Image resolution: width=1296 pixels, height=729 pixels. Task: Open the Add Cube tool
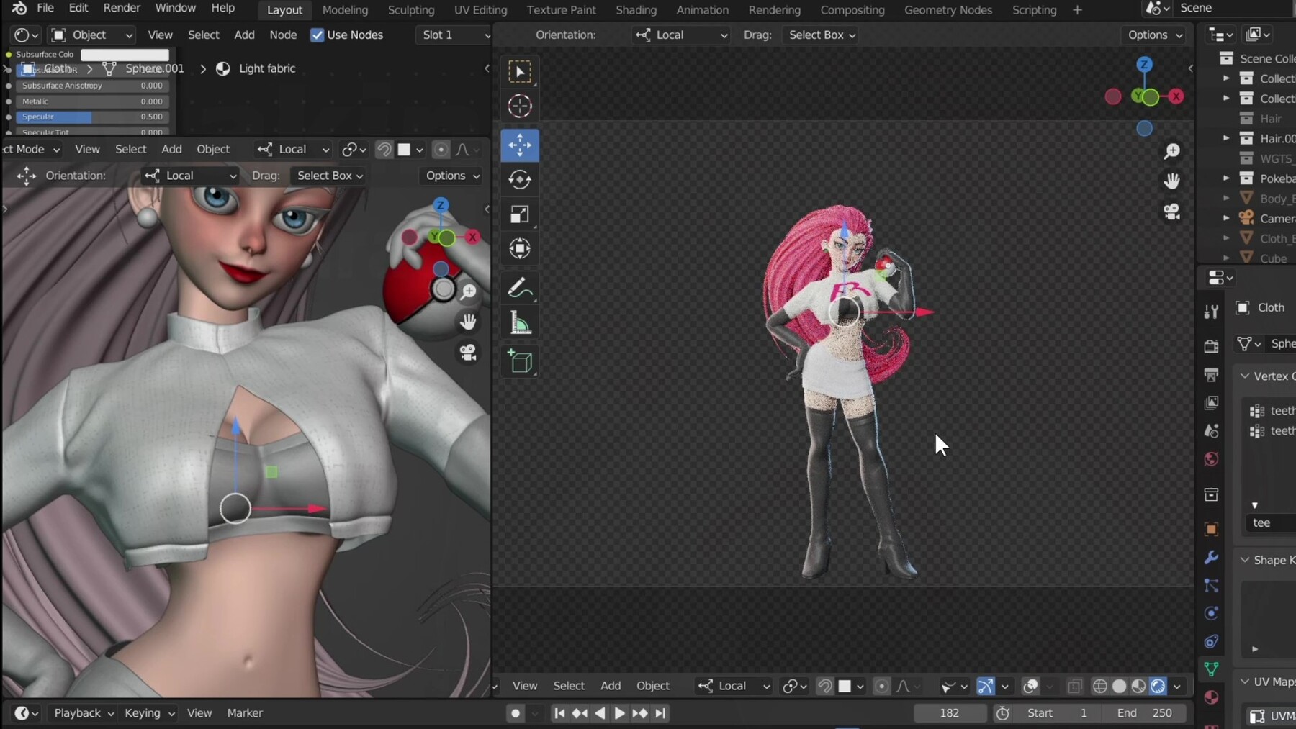coord(520,362)
